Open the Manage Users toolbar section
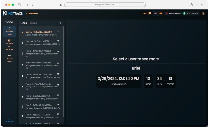 click(x=9, y=31)
